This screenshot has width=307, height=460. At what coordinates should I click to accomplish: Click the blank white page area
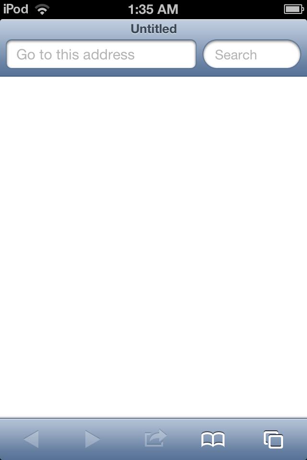(x=153, y=246)
